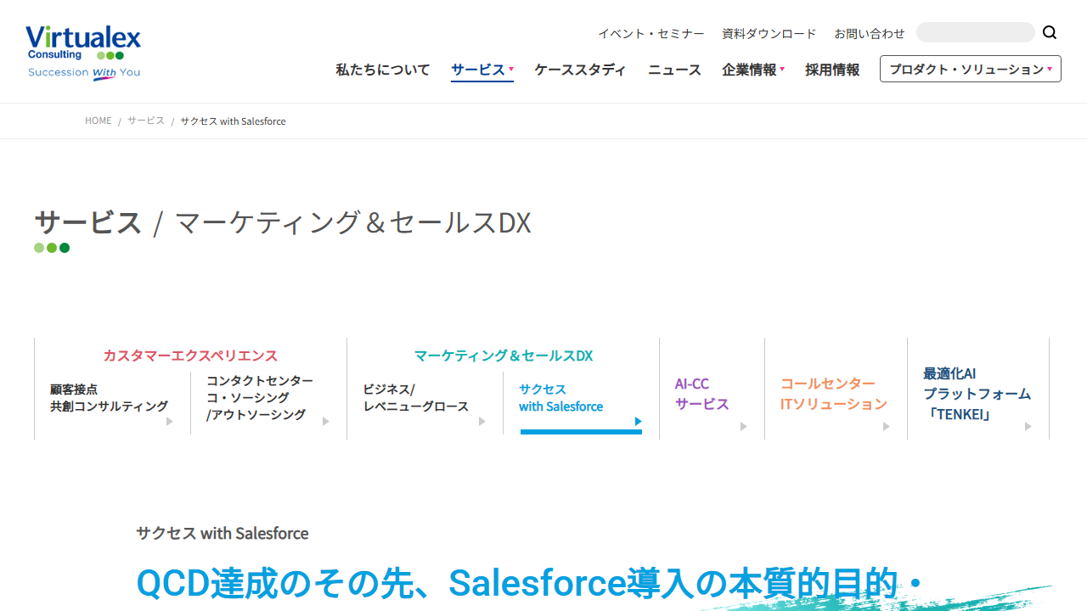Select the AI-CC サービス tab
This screenshot has height=611, width=1087.
point(712,389)
